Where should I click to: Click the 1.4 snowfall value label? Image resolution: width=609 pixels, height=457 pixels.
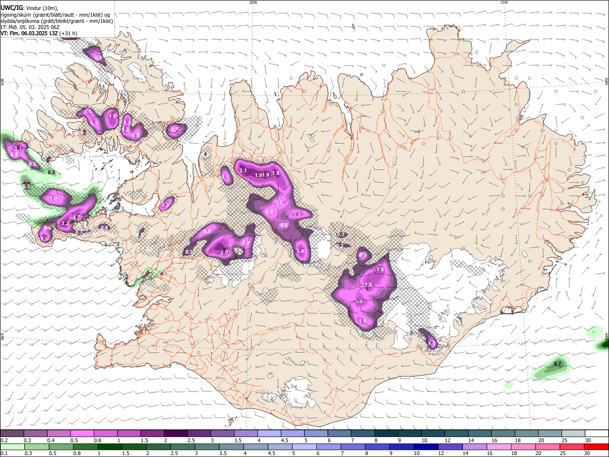(300, 251)
